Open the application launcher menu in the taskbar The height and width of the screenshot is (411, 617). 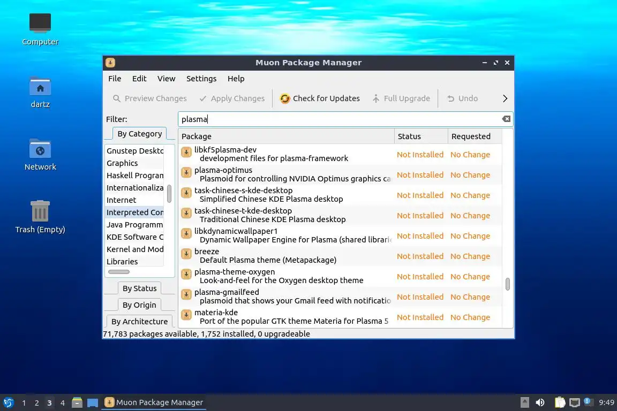click(9, 402)
